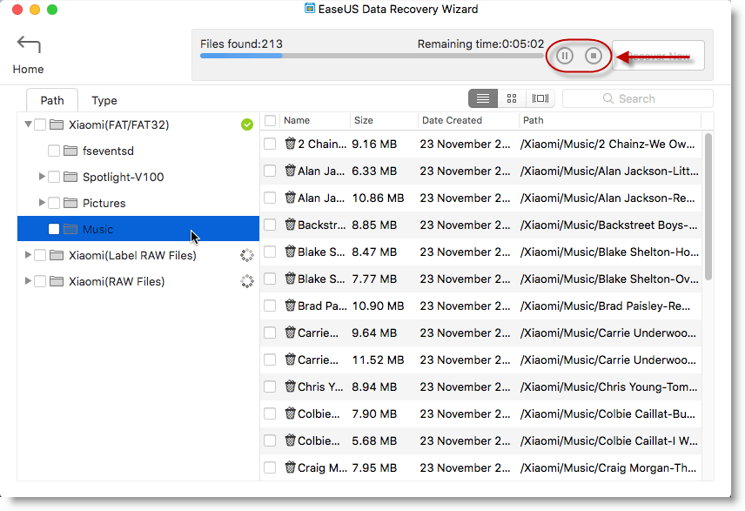
Task: Sort by Date Created column
Action: point(468,121)
